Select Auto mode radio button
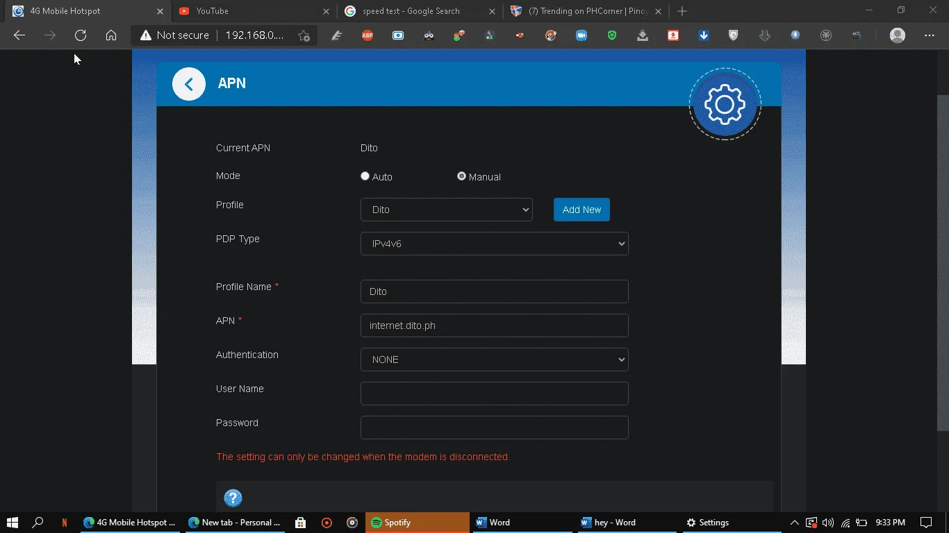Image resolution: width=949 pixels, height=533 pixels. coord(365,176)
